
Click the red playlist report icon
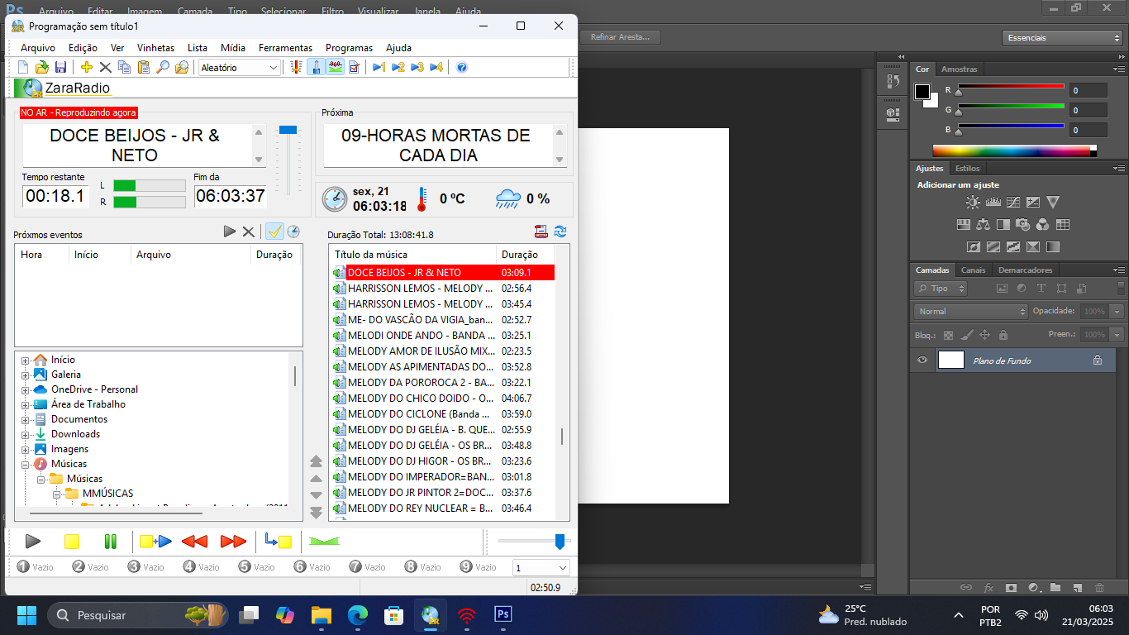(541, 232)
